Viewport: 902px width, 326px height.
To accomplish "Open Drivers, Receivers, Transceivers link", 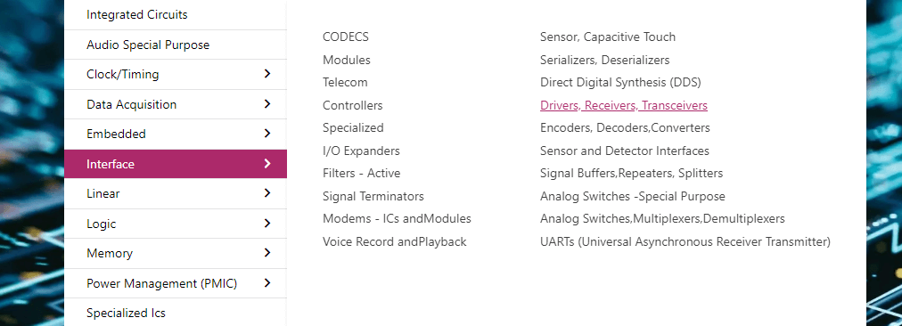I will click(624, 105).
